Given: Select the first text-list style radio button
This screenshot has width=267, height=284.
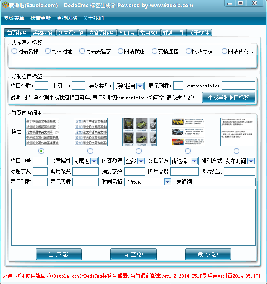Looking at the screenshot, I should 41,151.
